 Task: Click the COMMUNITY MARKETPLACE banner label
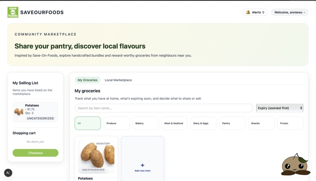click(45, 34)
